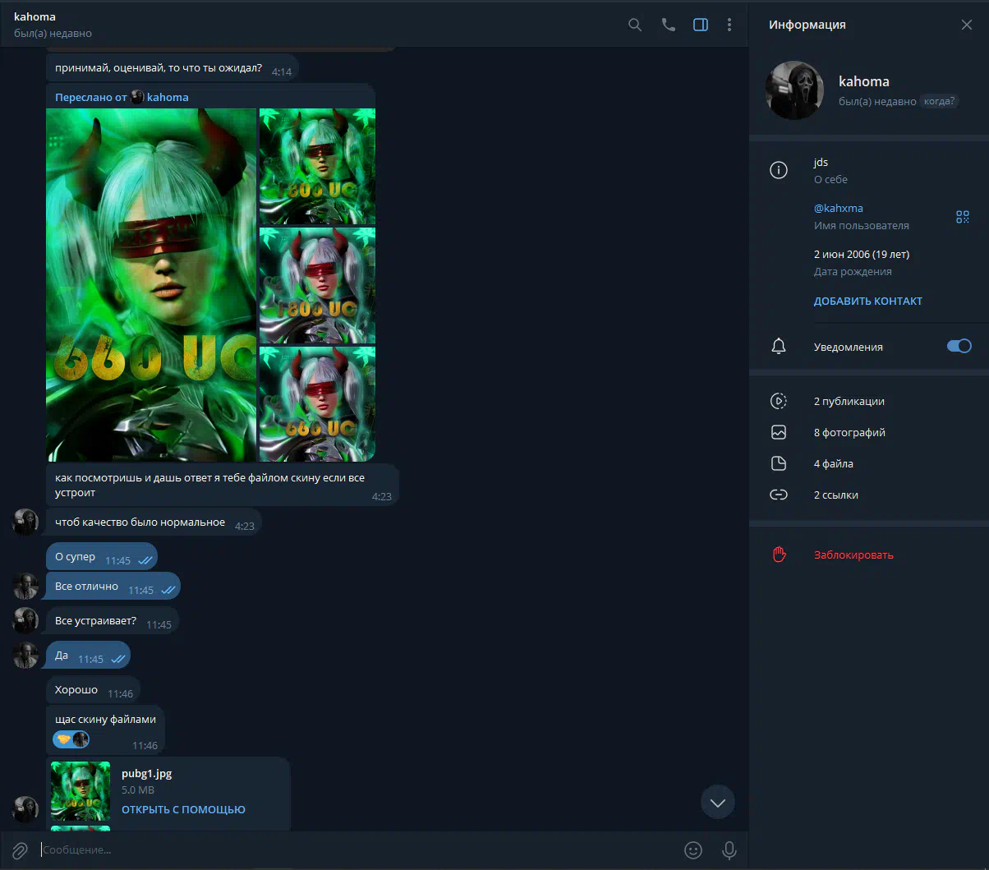989x870 pixels.
Task: Close the Информация panel
Action: [967, 25]
